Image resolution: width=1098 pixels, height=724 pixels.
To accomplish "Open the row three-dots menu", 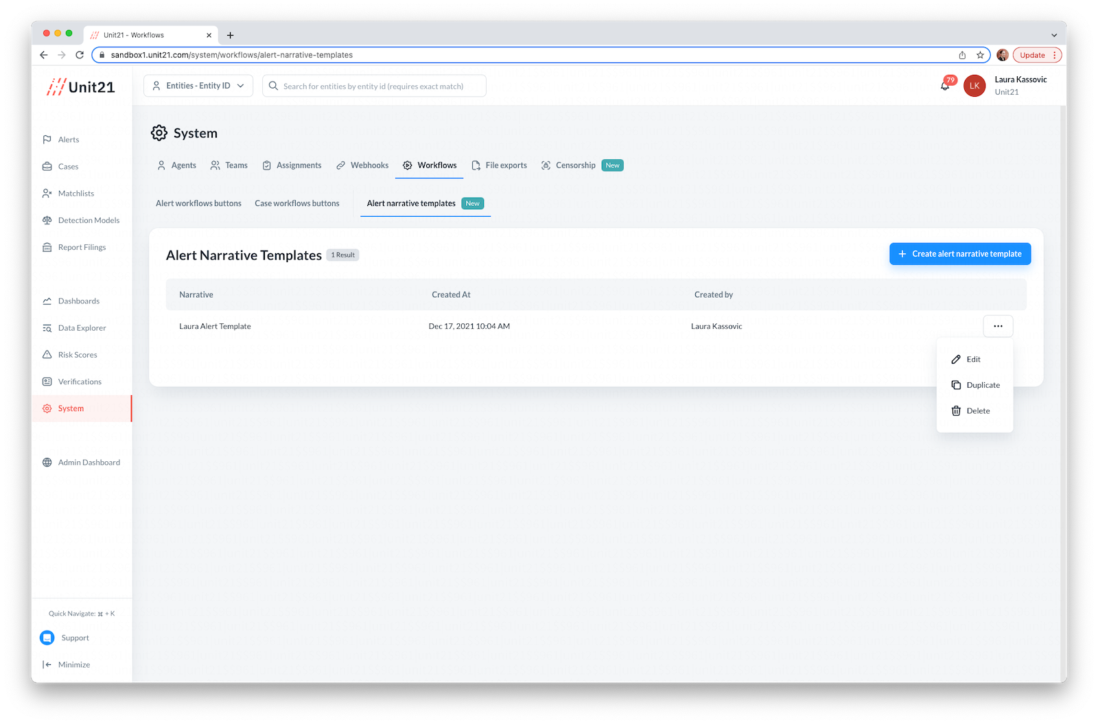I will pos(998,326).
